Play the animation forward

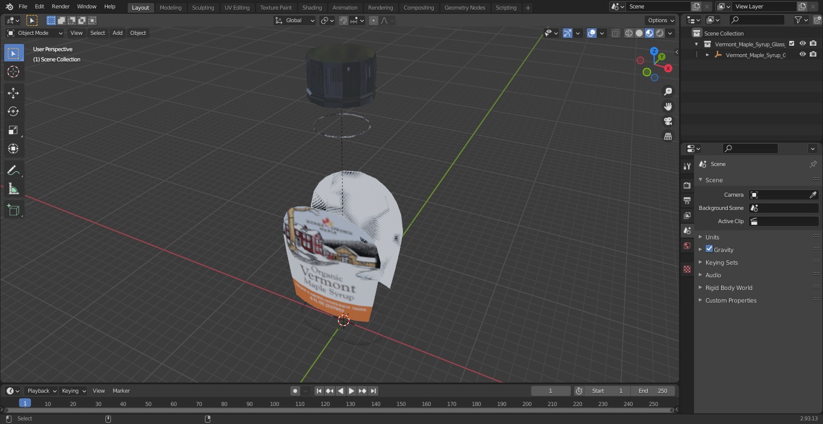[351, 391]
